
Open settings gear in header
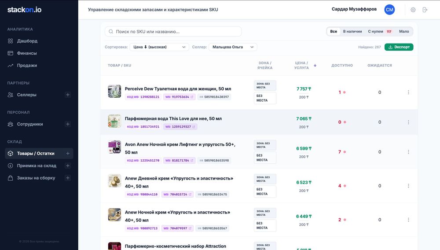(x=413, y=10)
